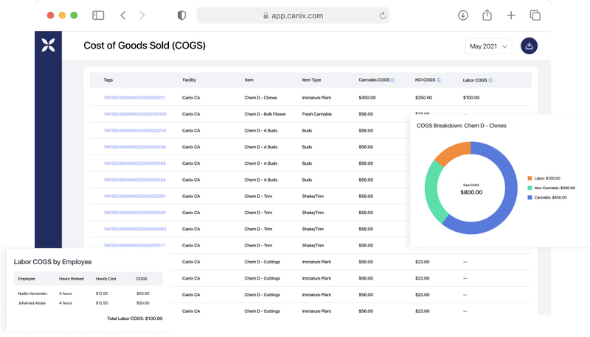This screenshot has width=590, height=337.
Task: Click the orange Labor legend swatch
Action: (530, 178)
